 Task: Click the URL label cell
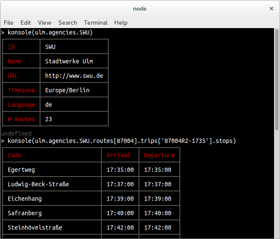point(21,76)
